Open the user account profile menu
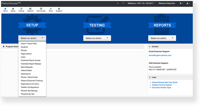The image size is (203, 108). [188, 4]
